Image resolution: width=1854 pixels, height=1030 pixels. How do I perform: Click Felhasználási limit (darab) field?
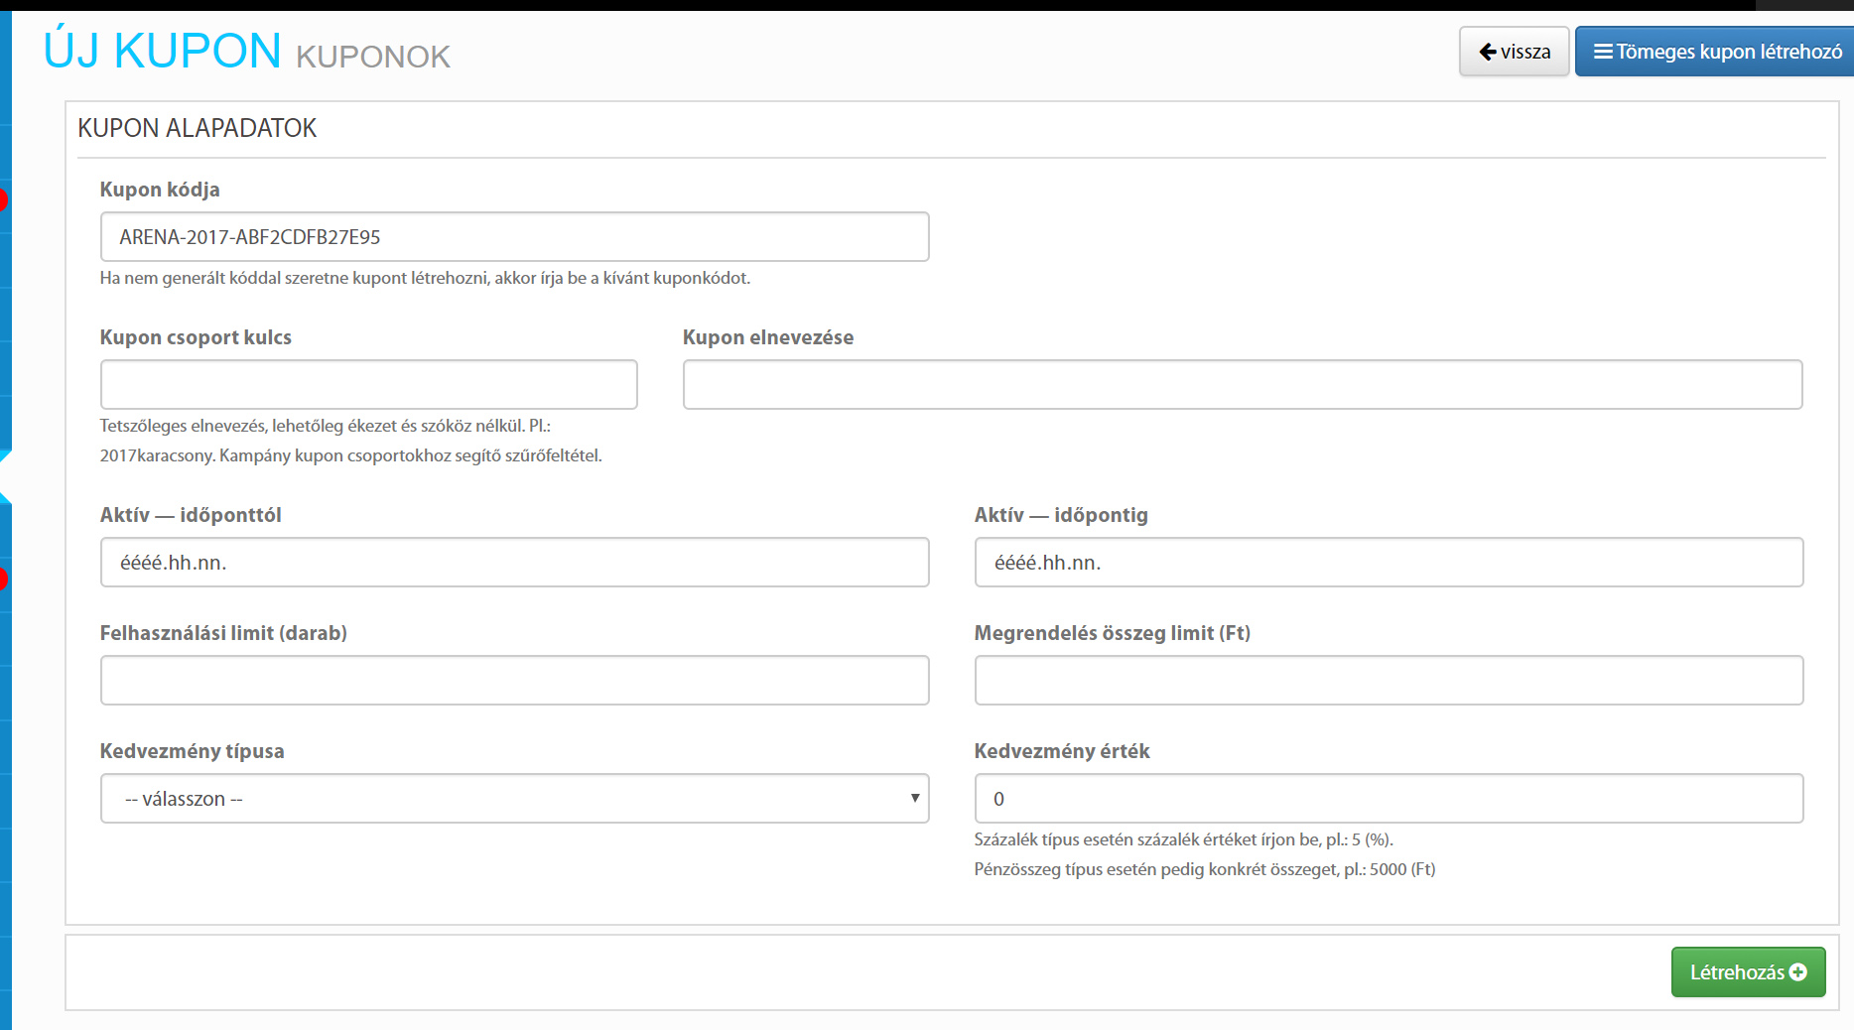click(514, 681)
